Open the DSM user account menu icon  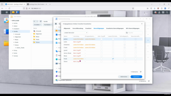coord(159,12)
